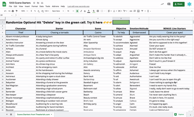Toggle italic formatting
Screen dimensions: 194x117
pos(81,11)
